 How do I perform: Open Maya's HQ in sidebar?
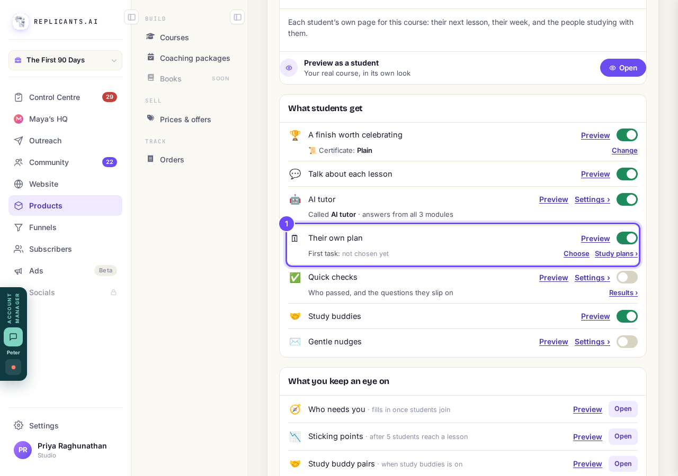65,119
